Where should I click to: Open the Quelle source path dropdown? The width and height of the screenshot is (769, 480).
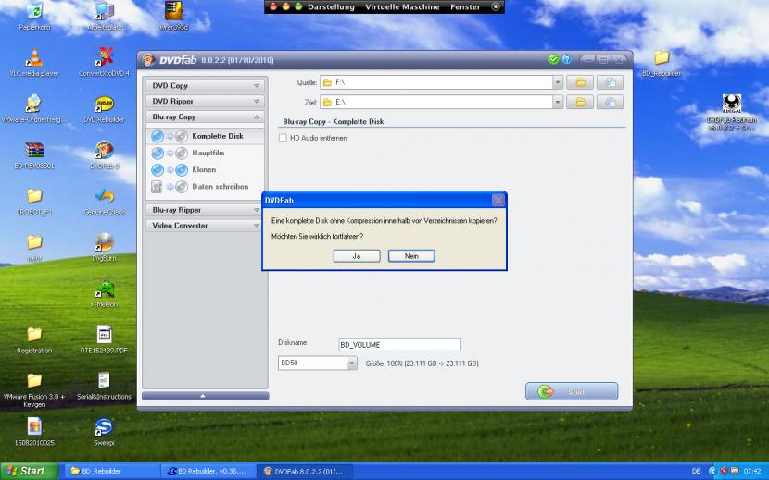[557, 82]
